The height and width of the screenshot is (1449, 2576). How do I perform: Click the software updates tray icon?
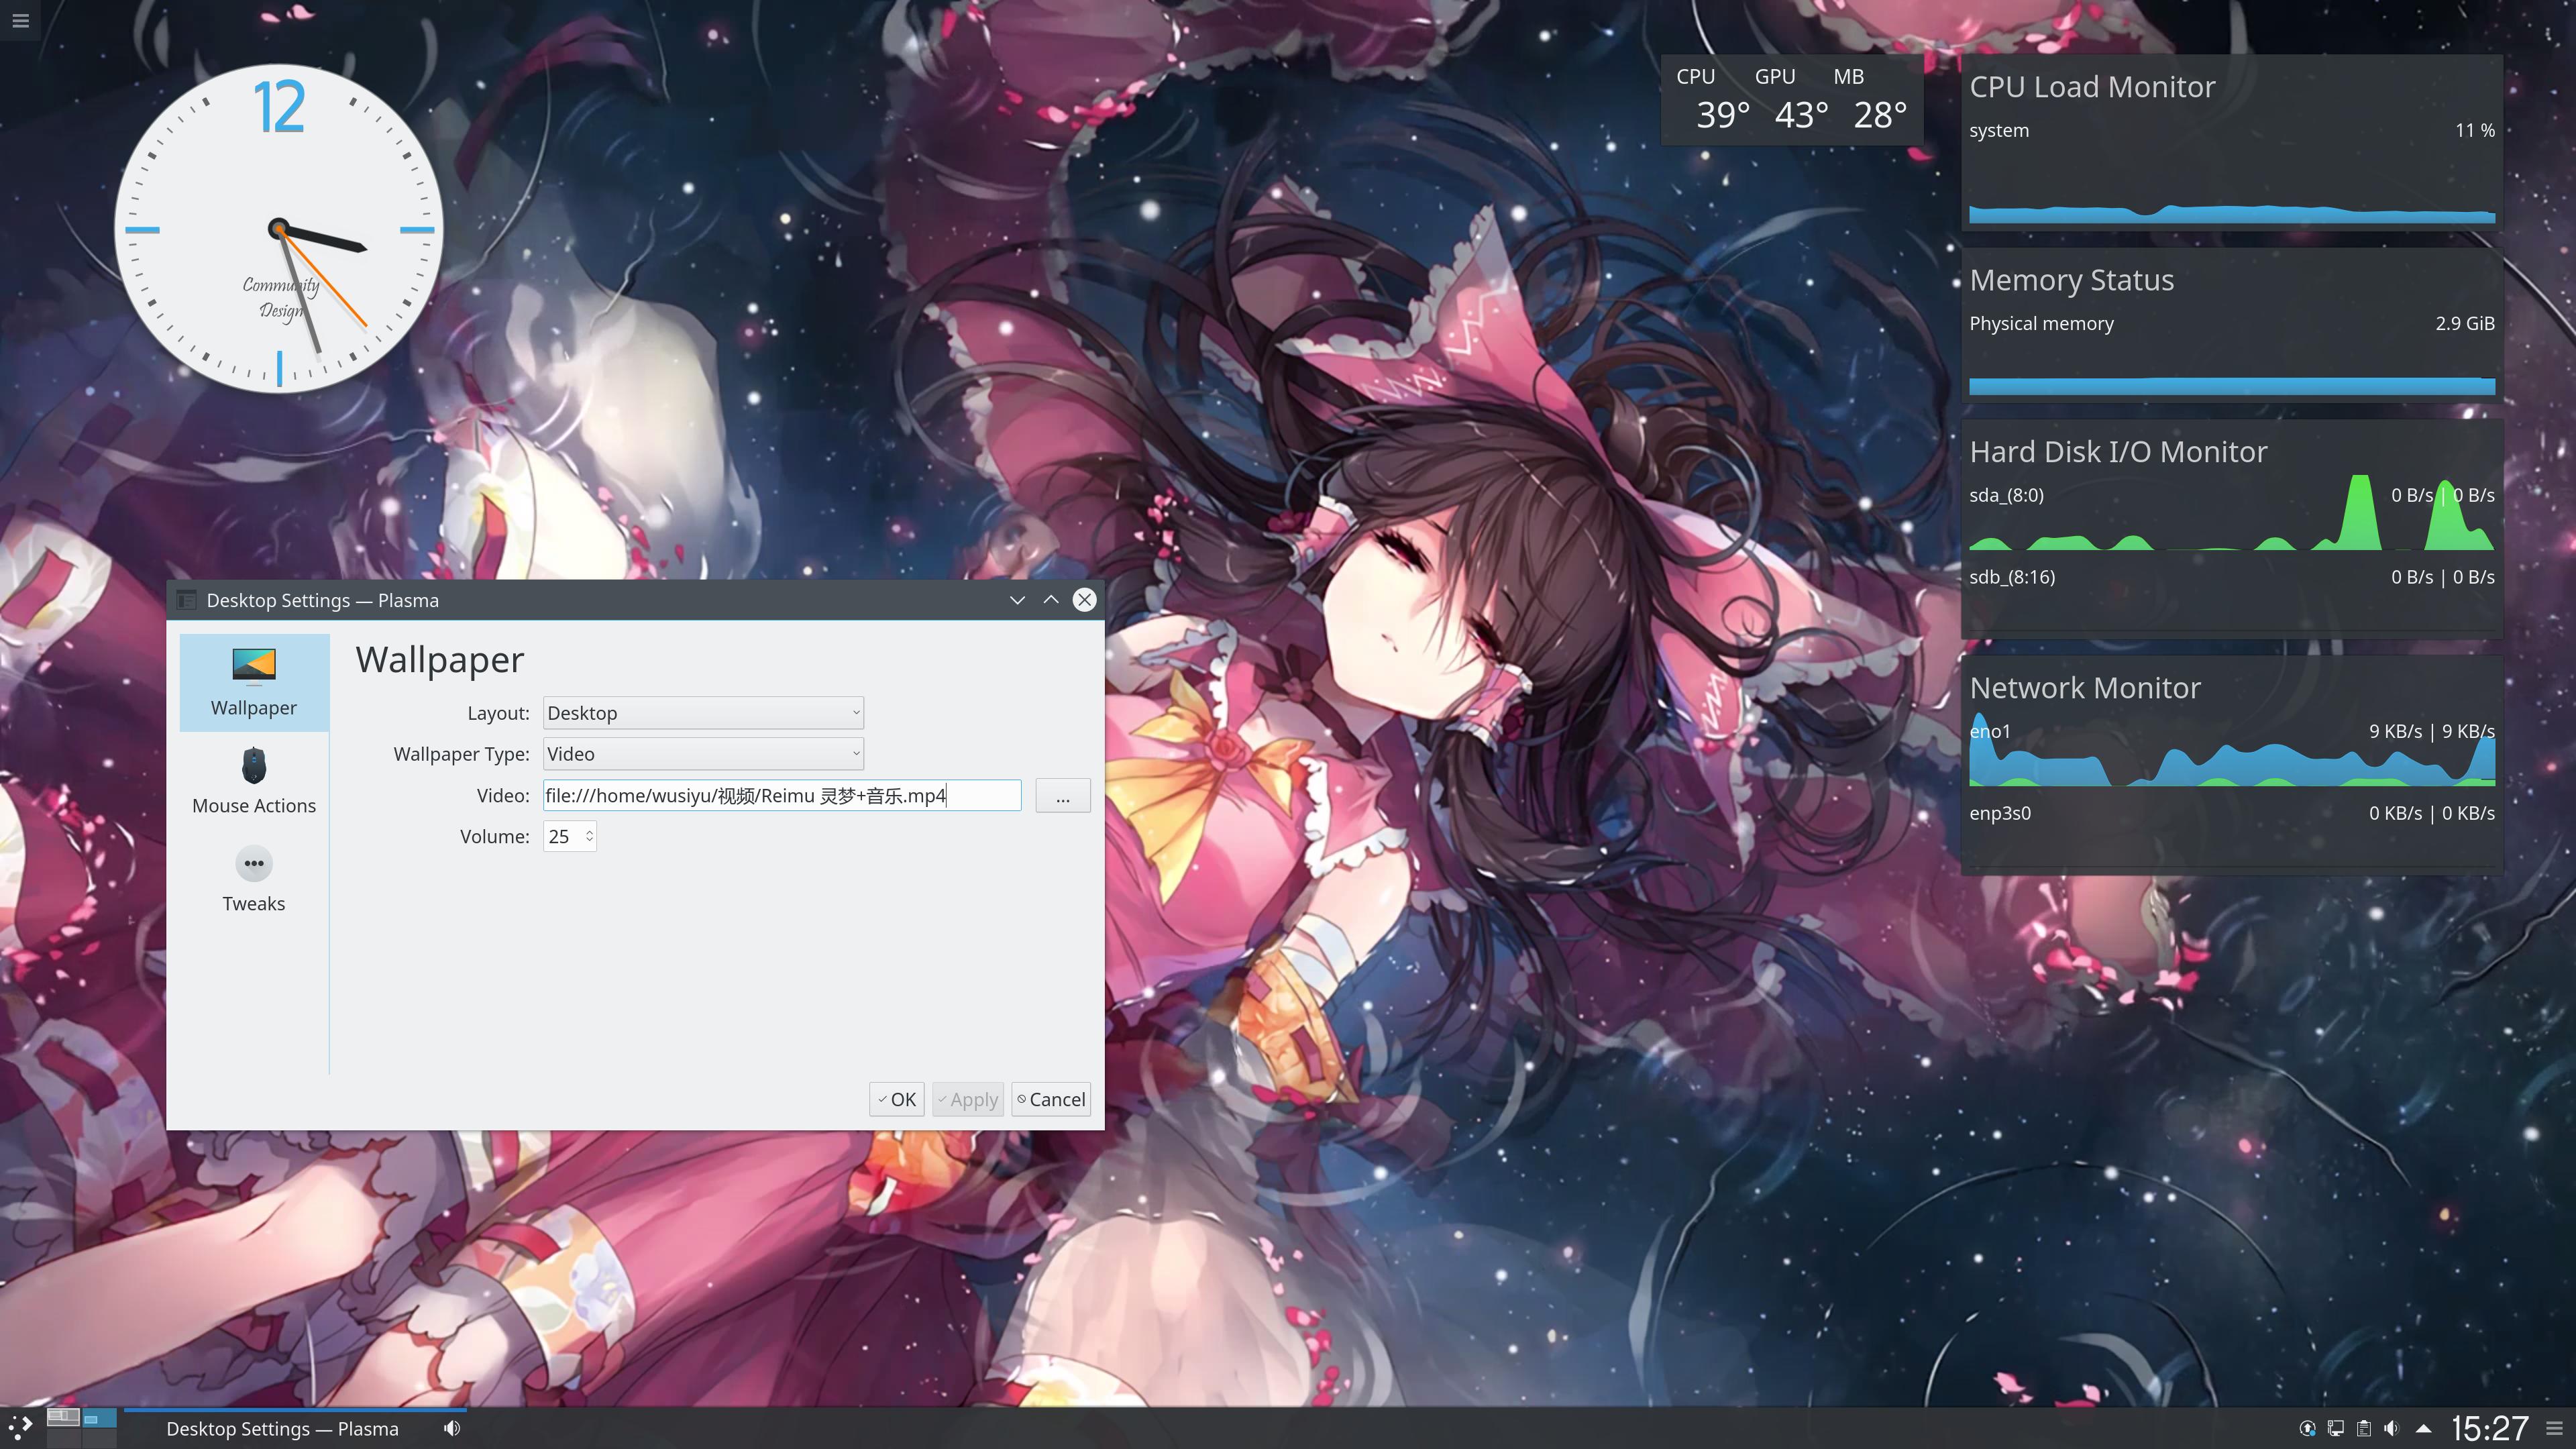pos(2307,1428)
